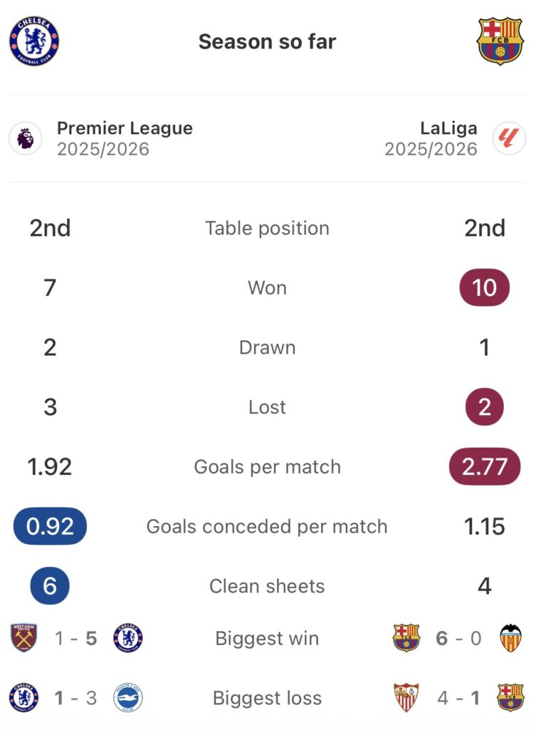Tap the Season so far heading
The width and height of the screenshot is (536, 730).
pos(267,41)
